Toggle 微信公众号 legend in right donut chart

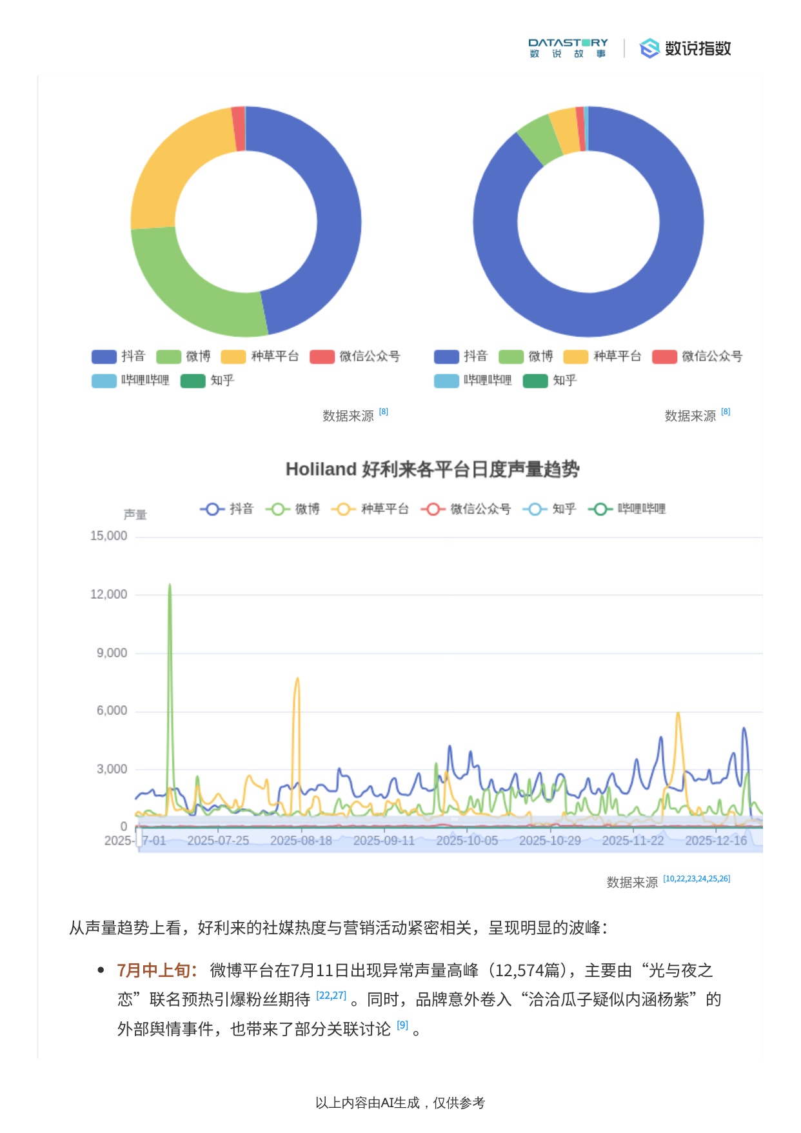pos(697,356)
